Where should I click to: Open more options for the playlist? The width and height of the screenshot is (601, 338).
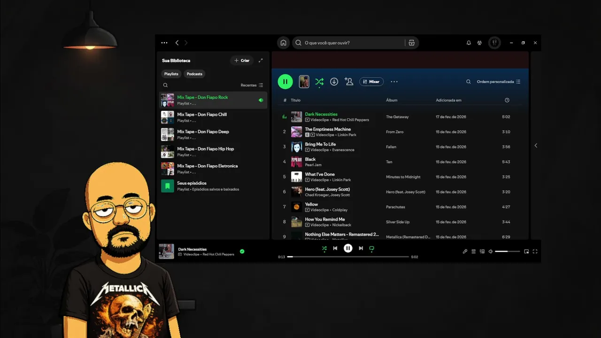394,82
